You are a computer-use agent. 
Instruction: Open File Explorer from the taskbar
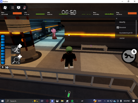tap(62, 101)
